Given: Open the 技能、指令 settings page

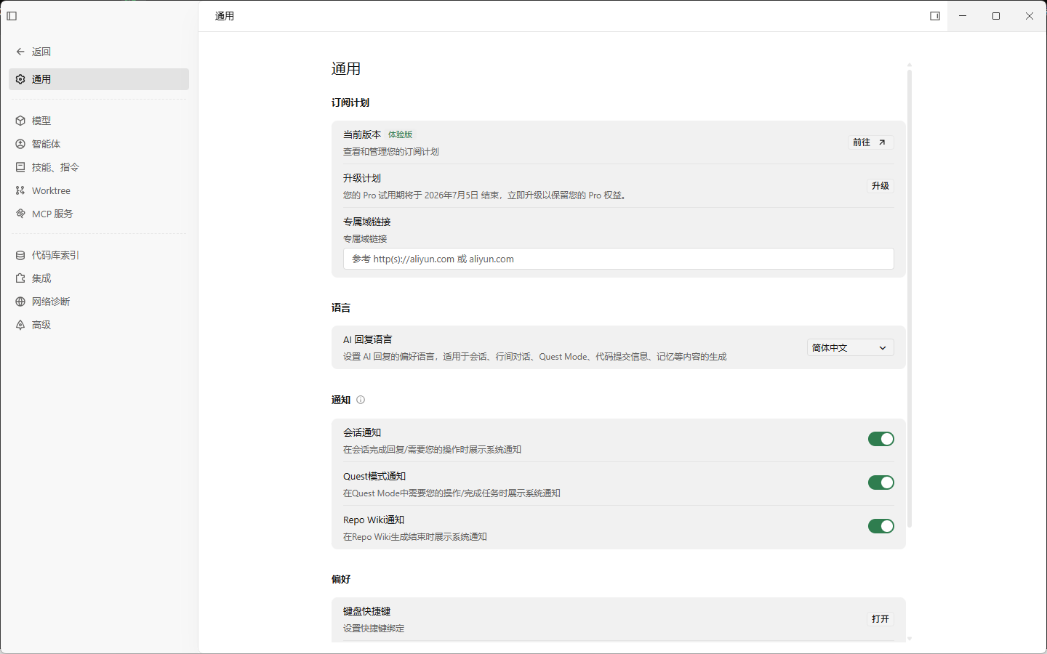Looking at the screenshot, I should (x=99, y=167).
